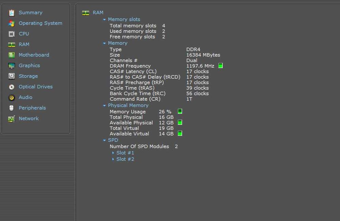Click the green indicator beside Available Physical
Image resolution: width=340 pixels, height=221 pixels.
tap(180, 123)
